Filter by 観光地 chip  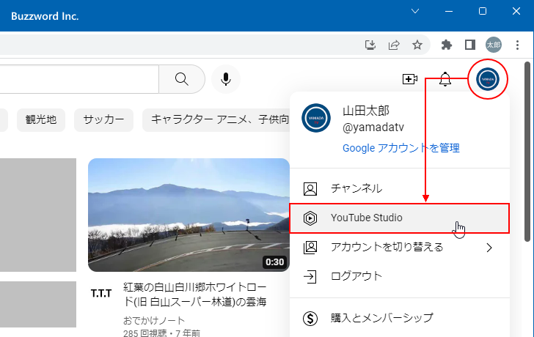[x=41, y=119]
